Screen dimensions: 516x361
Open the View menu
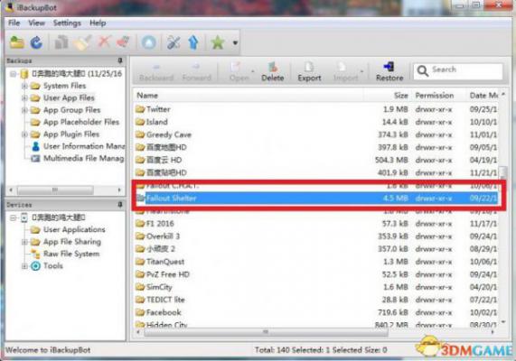pyautogui.click(x=36, y=23)
